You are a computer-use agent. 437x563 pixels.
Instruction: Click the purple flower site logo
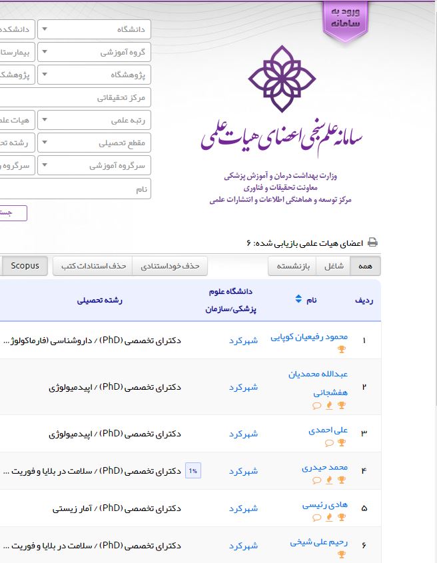(x=280, y=79)
